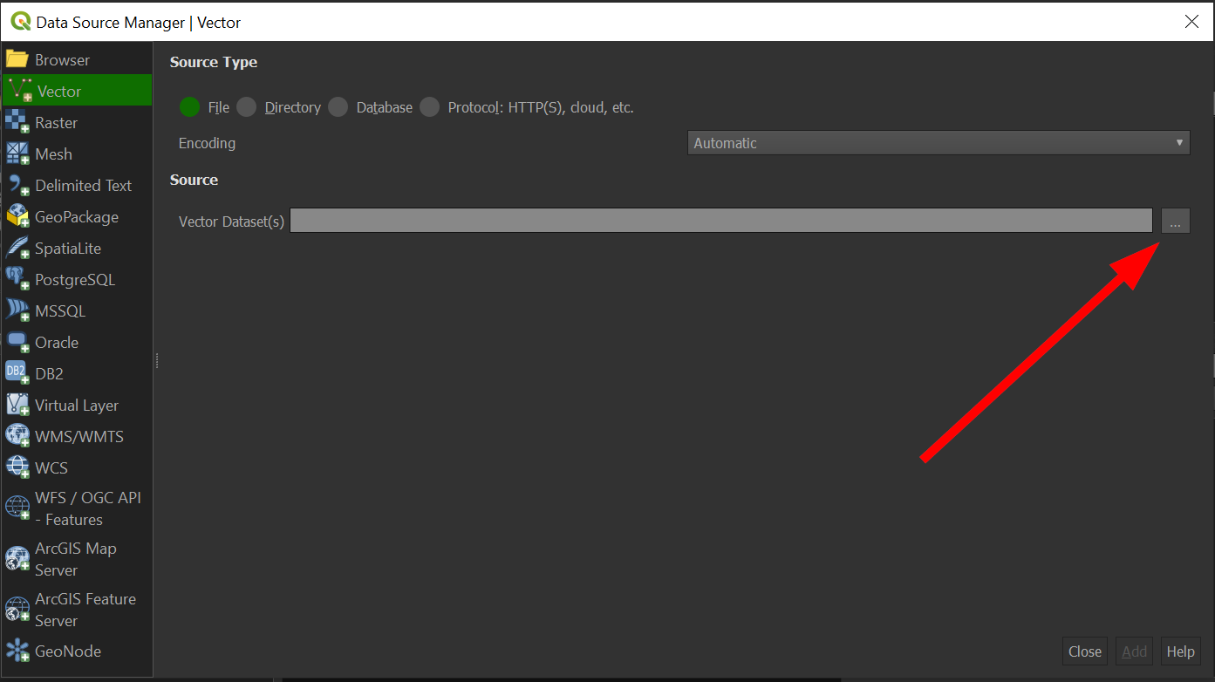
Task: Click the MSSQL icon in sidebar
Action: [x=17, y=310]
